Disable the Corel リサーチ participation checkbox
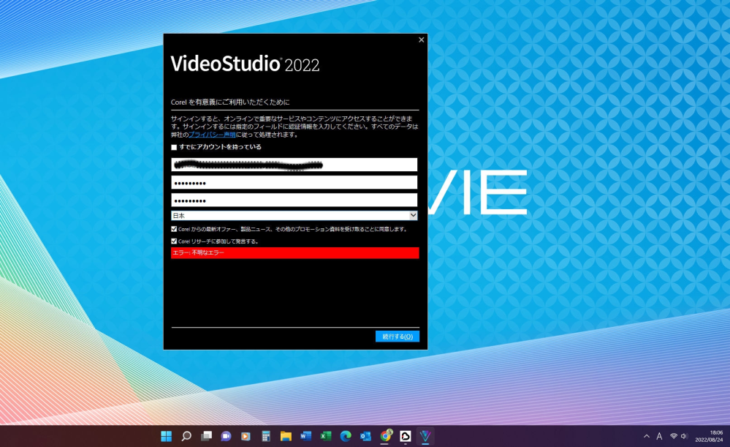Screen dimensions: 730x447 (x=174, y=241)
